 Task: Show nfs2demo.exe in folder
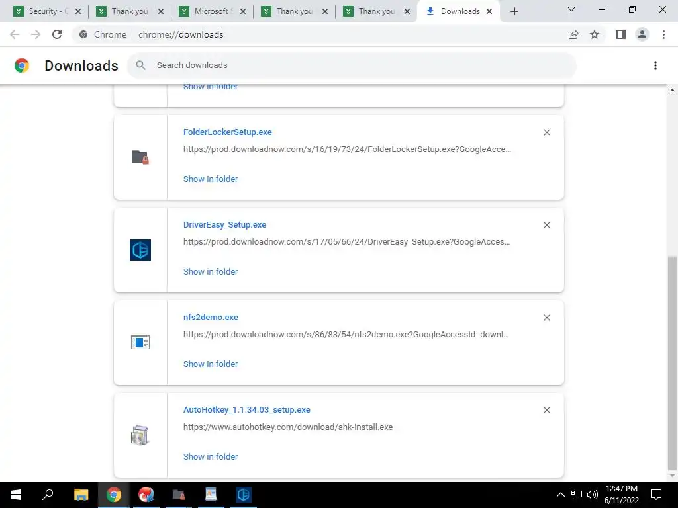[x=211, y=364]
